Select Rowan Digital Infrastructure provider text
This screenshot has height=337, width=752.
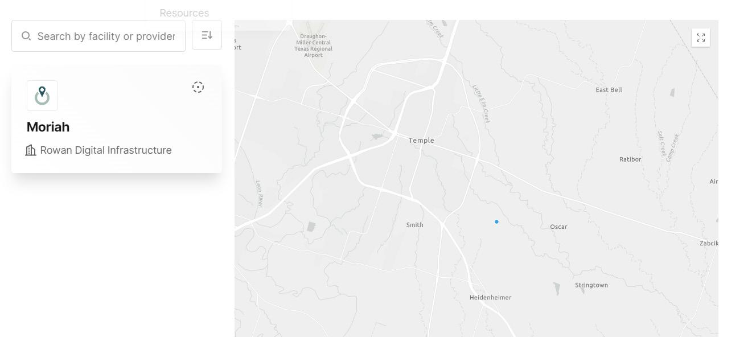click(x=106, y=150)
